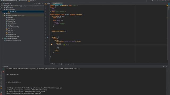Click the componentWillMount() line in editor

(59, 31)
